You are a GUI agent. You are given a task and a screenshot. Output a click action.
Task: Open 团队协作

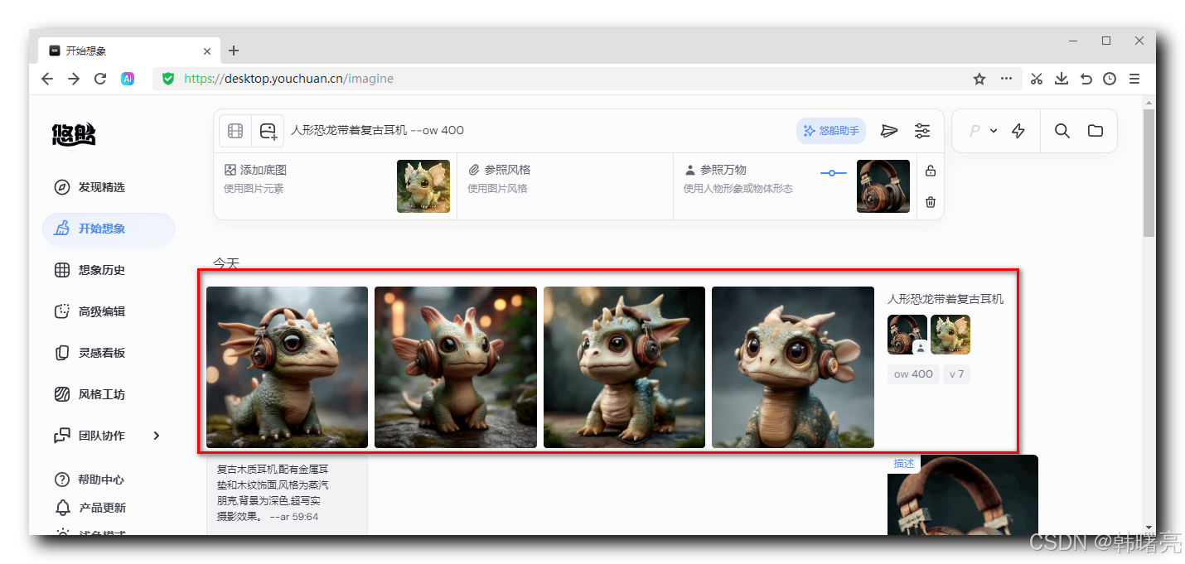coord(101,436)
